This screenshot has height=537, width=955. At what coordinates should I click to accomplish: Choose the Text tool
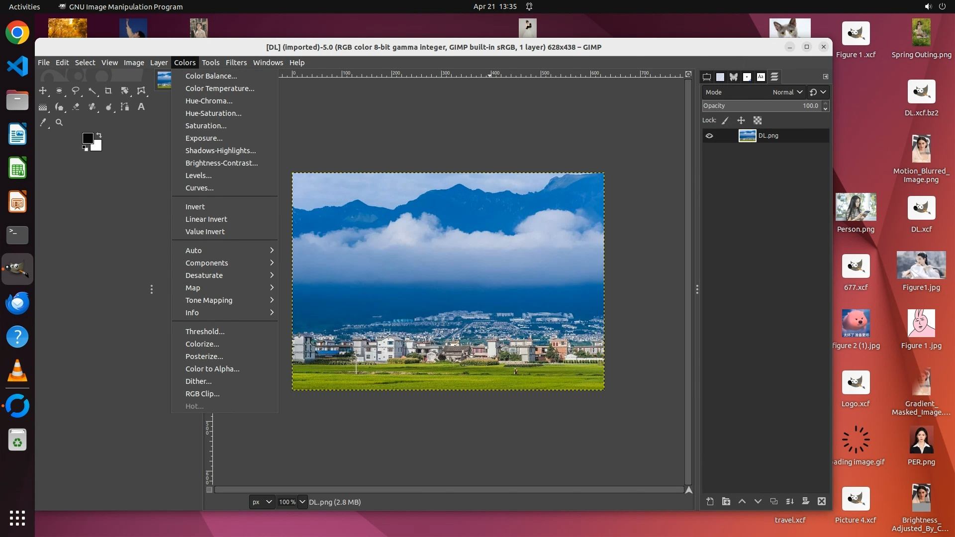141,107
